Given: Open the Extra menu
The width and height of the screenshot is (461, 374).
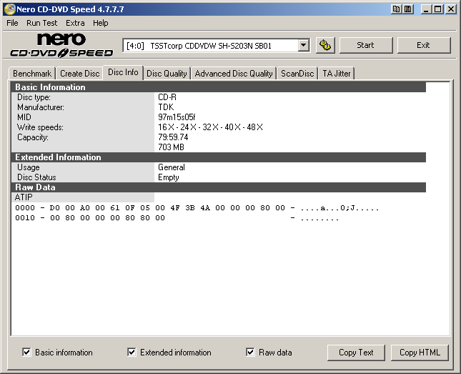Looking at the screenshot, I should click(75, 23).
